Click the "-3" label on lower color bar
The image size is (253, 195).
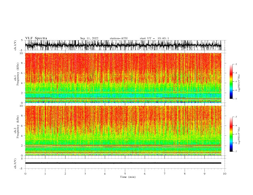pos(236,117)
